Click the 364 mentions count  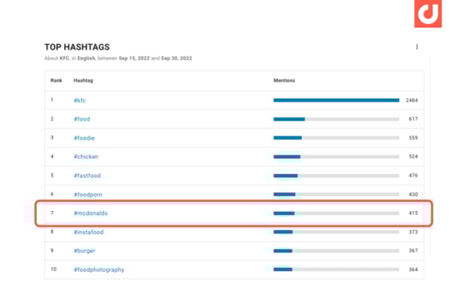413,269
